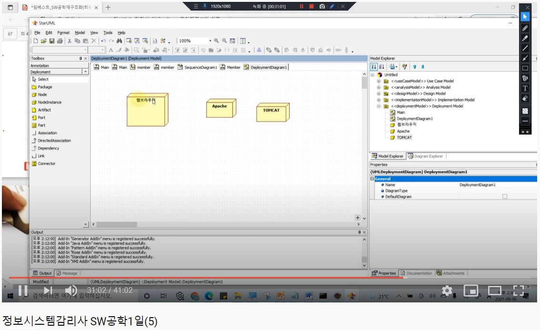Pick the text T tool in recorder palette

pos(525,88)
